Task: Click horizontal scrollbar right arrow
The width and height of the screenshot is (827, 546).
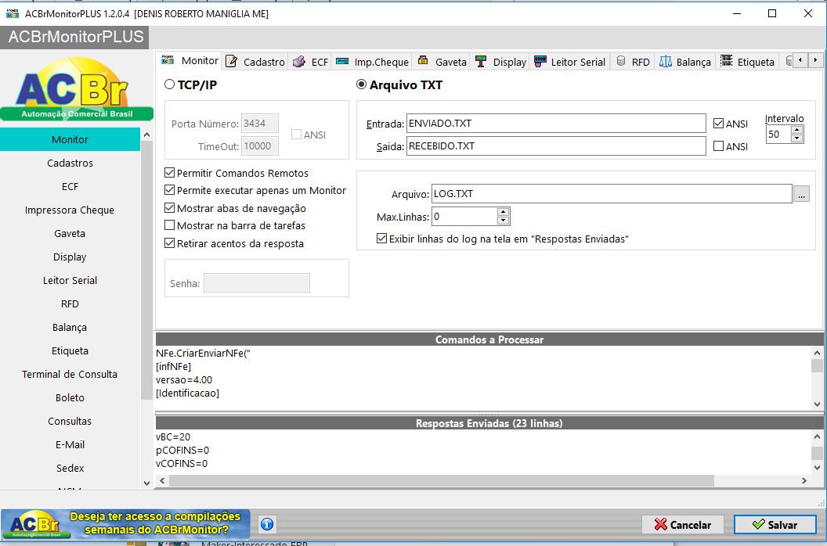Action: click(804, 480)
